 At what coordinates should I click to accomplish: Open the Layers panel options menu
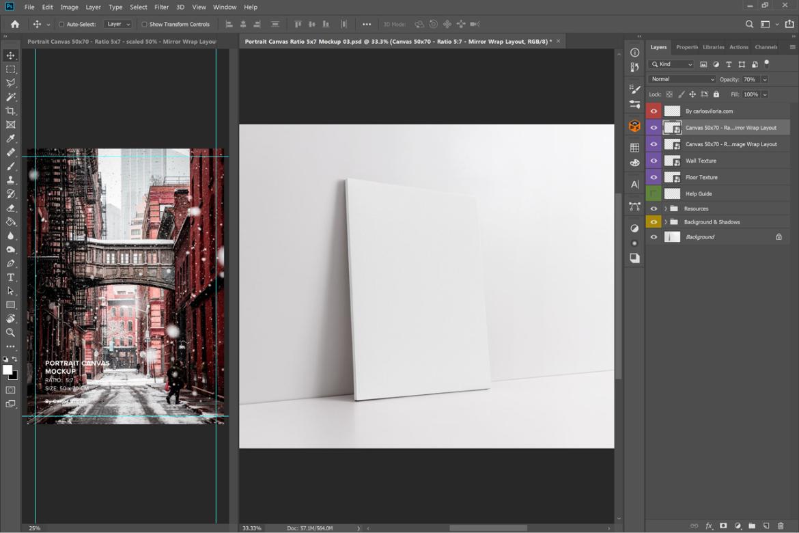(x=792, y=47)
